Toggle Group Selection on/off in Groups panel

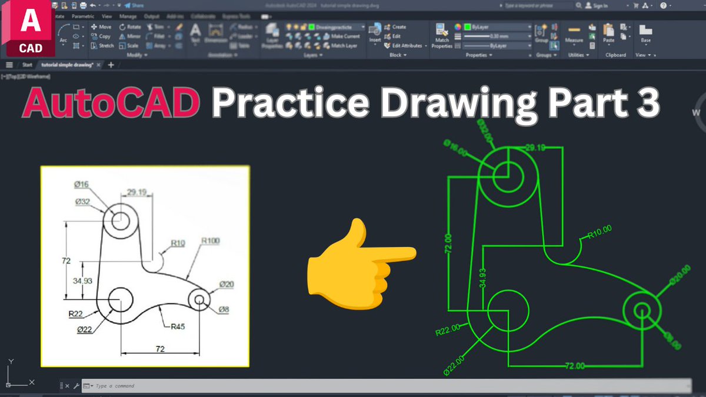click(554, 45)
